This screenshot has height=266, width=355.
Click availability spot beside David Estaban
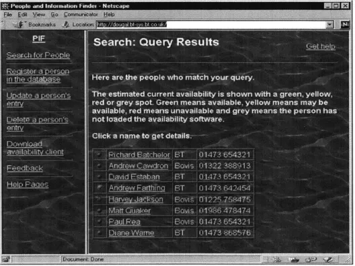pyautogui.click(x=99, y=176)
